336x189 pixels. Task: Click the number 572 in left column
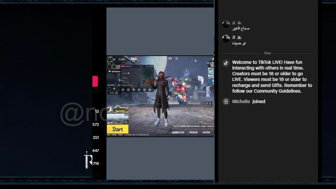pos(96,124)
